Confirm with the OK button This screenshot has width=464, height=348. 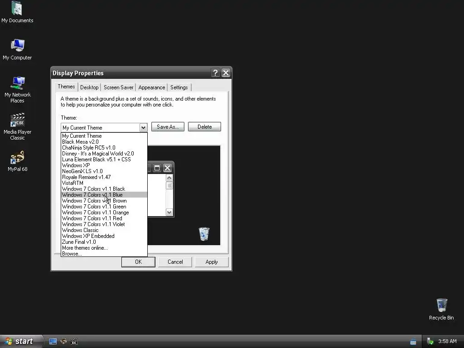(138, 262)
